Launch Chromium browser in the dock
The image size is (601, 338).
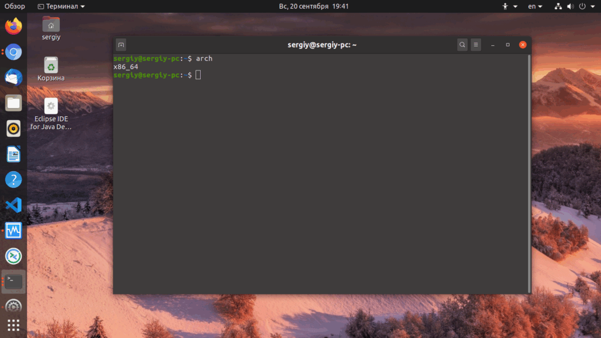(13, 52)
